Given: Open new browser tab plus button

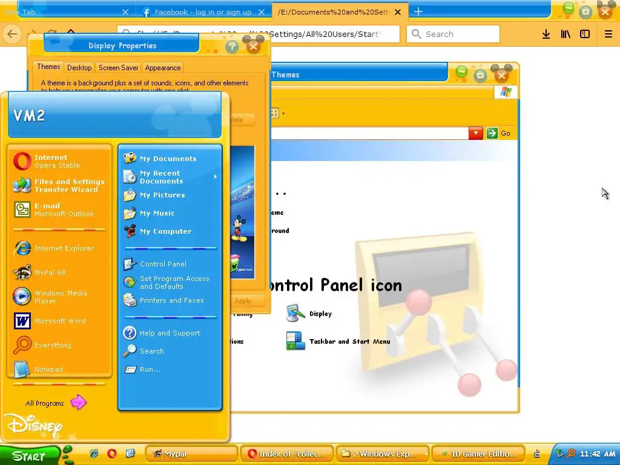Looking at the screenshot, I should [418, 12].
